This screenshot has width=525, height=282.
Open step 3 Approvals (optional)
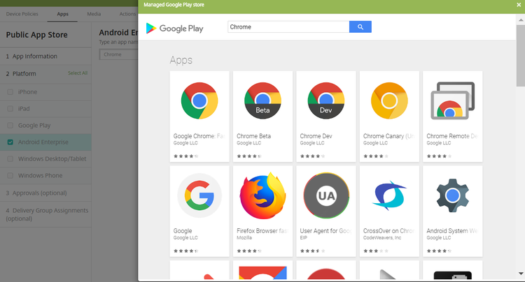(45, 193)
